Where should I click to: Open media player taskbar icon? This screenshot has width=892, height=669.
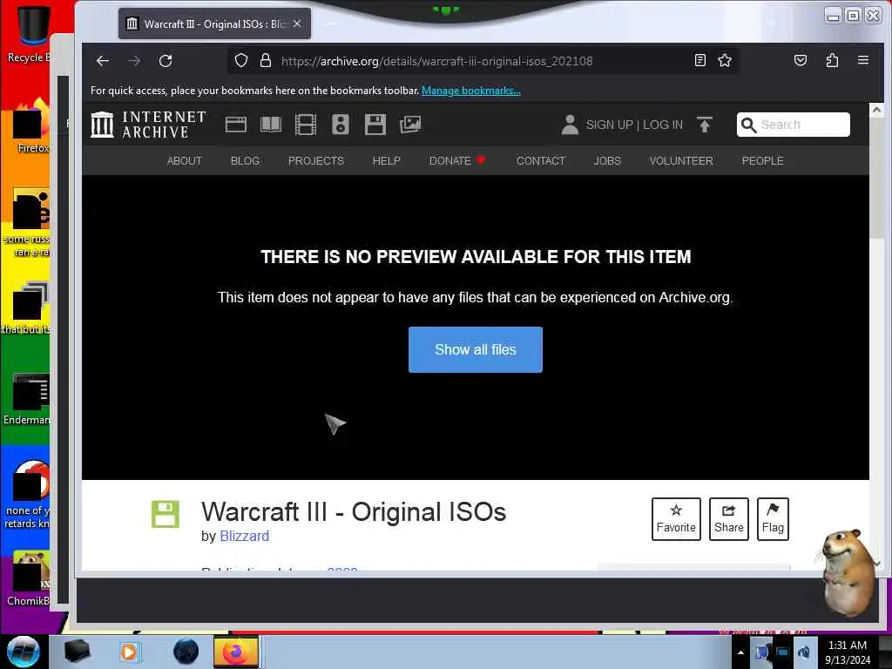pyautogui.click(x=129, y=652)
